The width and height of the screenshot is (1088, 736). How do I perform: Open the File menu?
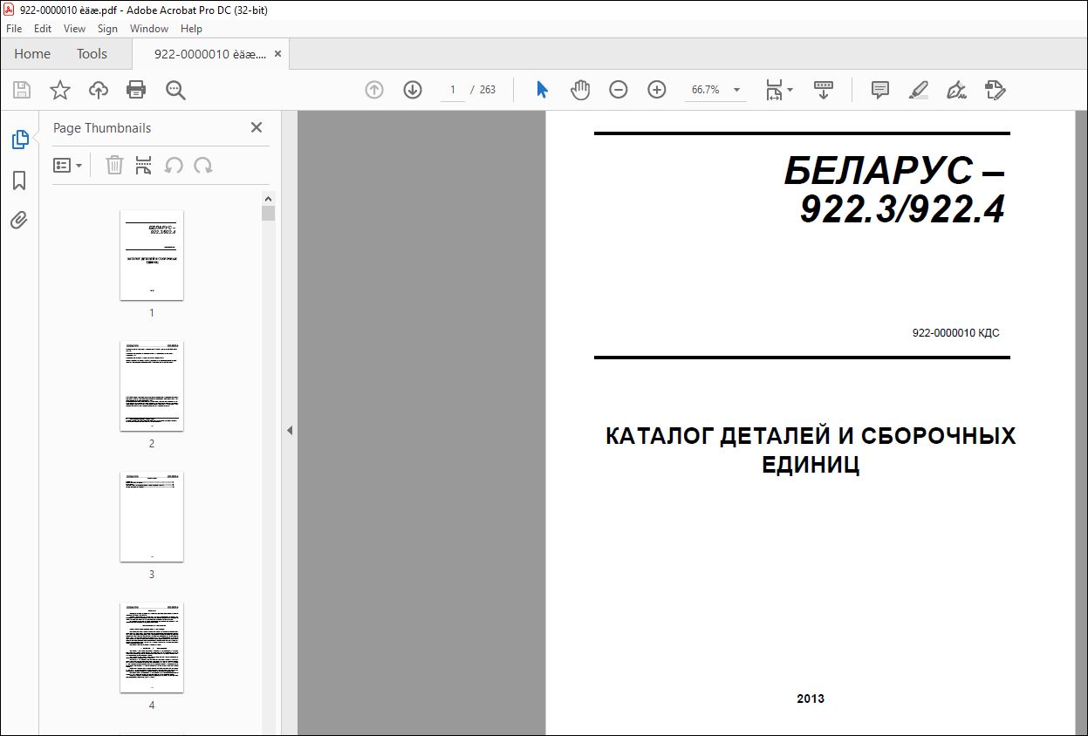click(x=14, y=29)
